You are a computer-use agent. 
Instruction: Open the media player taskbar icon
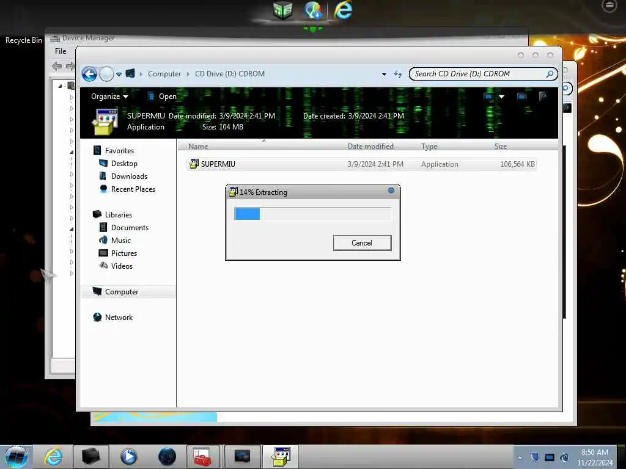[x=128, y=457]
